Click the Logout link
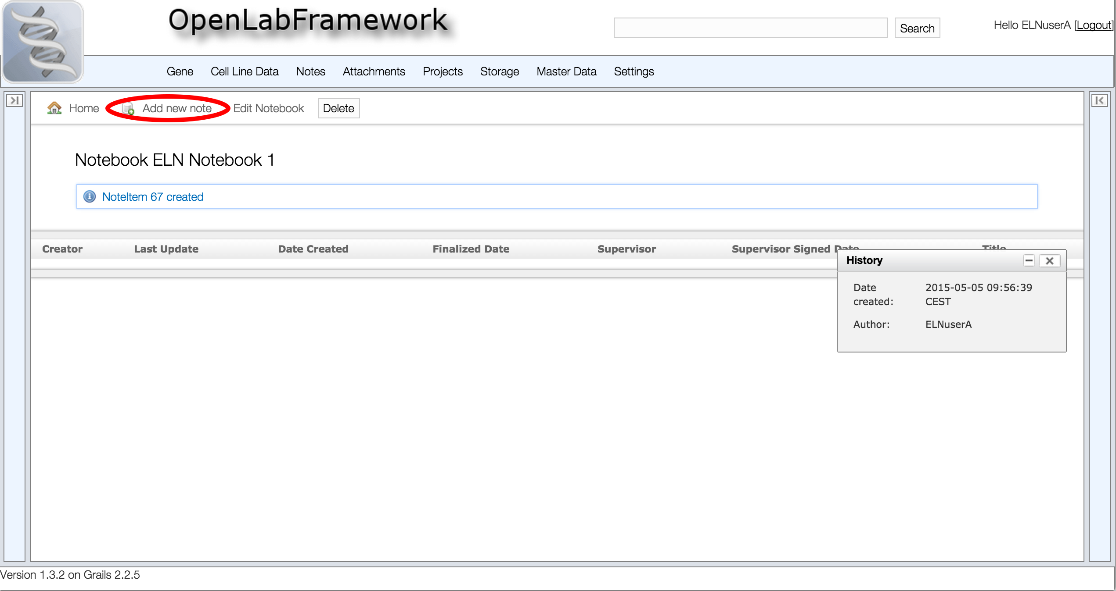 [1093, 25]
